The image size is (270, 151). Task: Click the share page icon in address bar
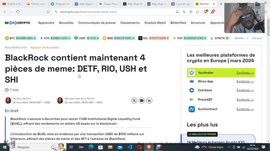[197, 12]
